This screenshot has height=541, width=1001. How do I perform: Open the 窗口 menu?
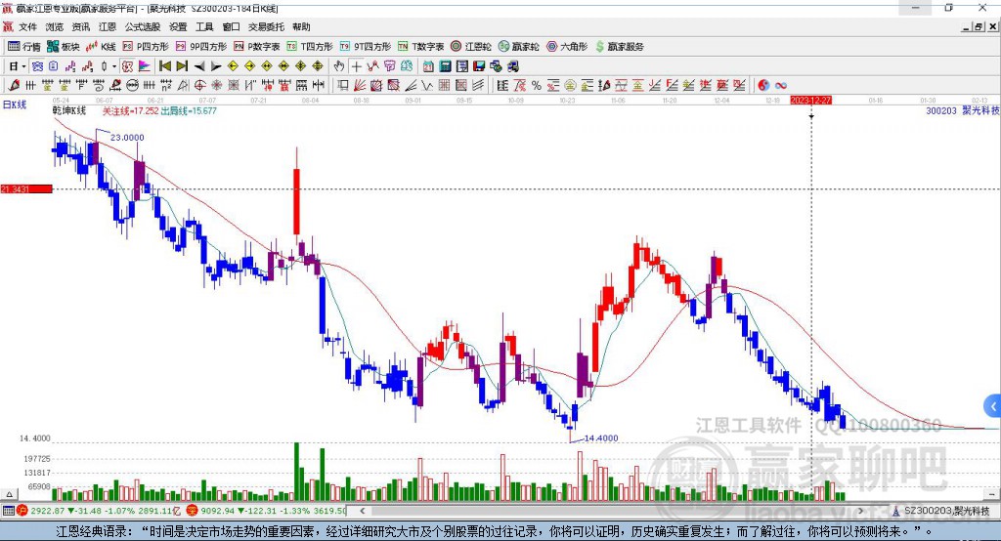click(x=231, y=26)
